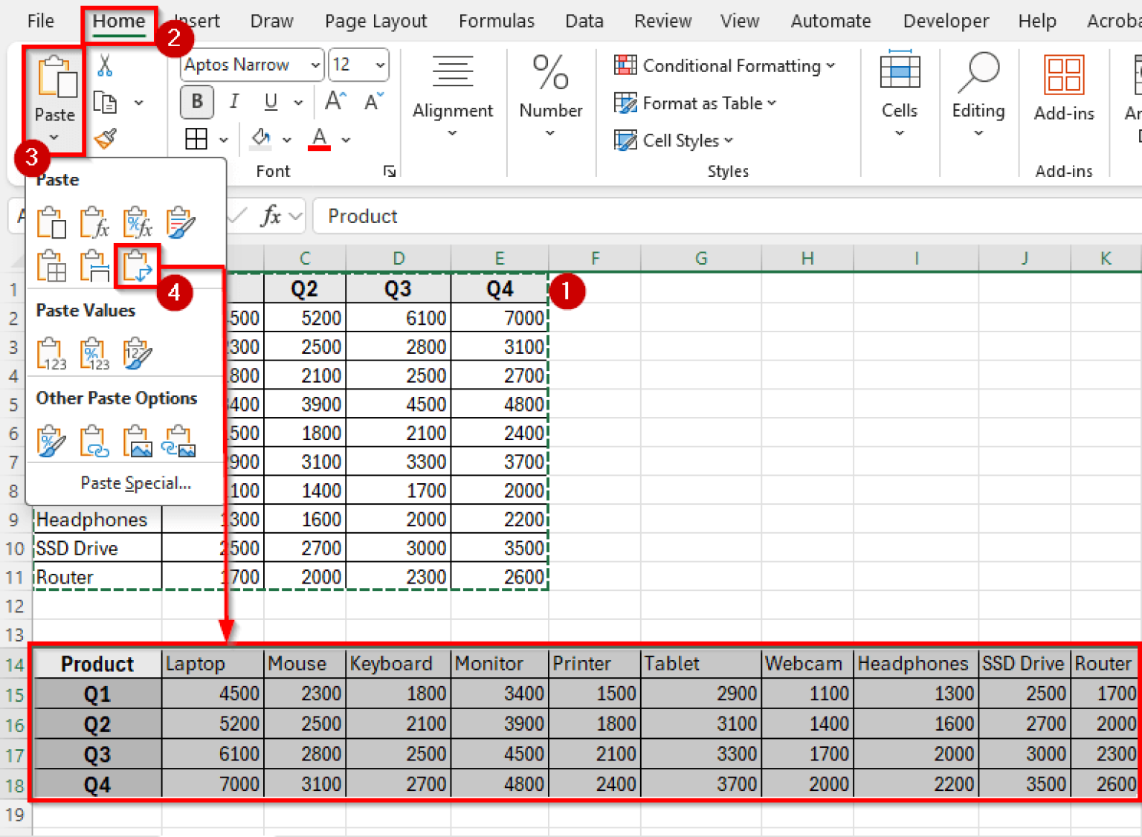
Task: Choose Values & Number Formatting paste option
Action: coord(94,352)
